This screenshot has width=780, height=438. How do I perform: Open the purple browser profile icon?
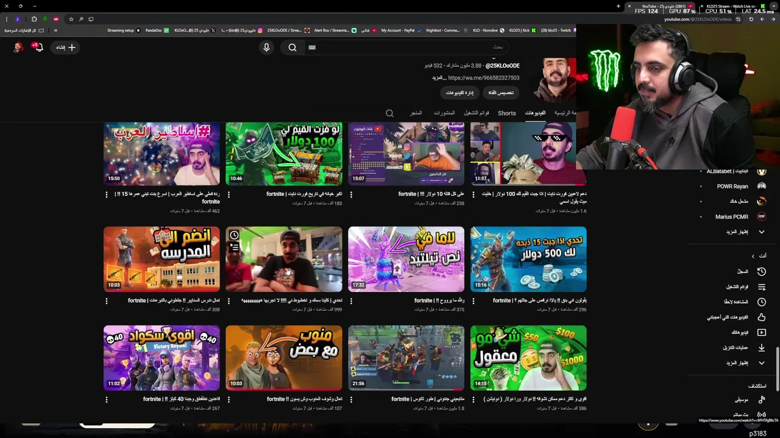click(18, 19)
